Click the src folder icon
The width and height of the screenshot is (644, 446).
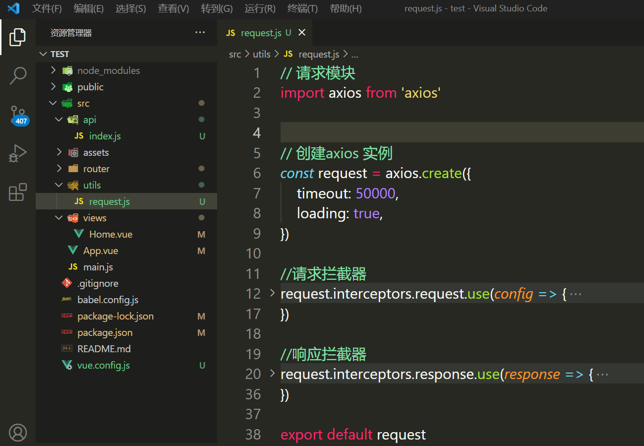67,103
